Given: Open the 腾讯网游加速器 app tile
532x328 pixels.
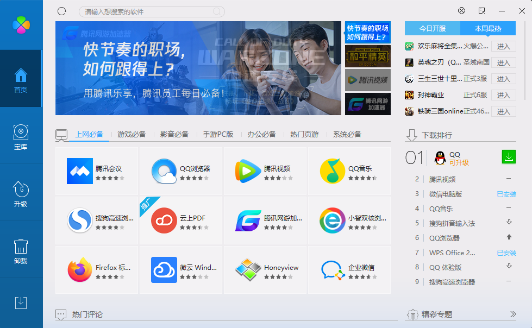Looking at the screenshot, I should coord(265,220).
